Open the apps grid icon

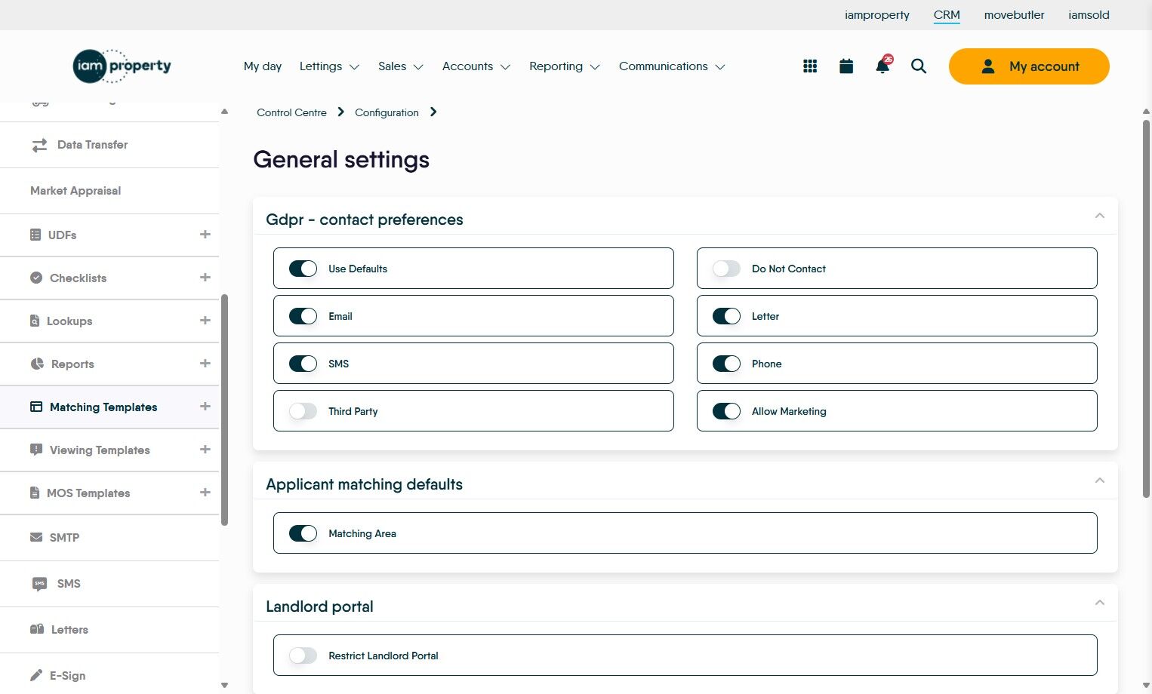click(x=810, y=66)
